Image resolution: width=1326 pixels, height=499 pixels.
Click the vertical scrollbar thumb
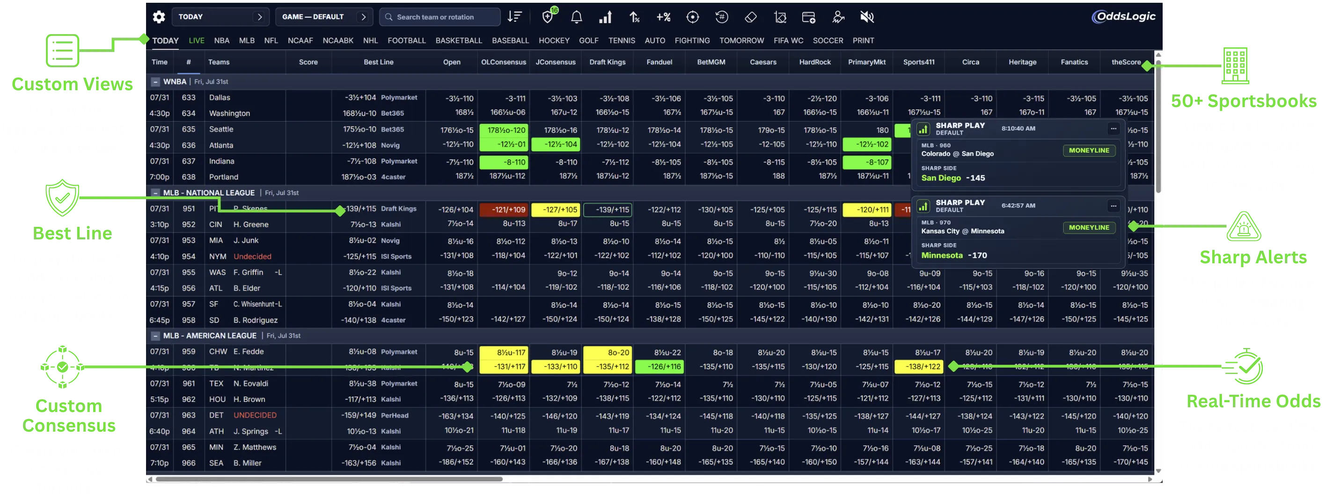[x=1158, y=126]
